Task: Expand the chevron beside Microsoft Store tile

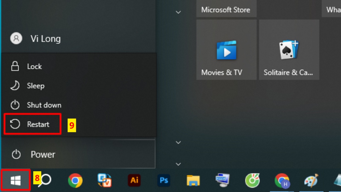Action: [x=178, y=12]
